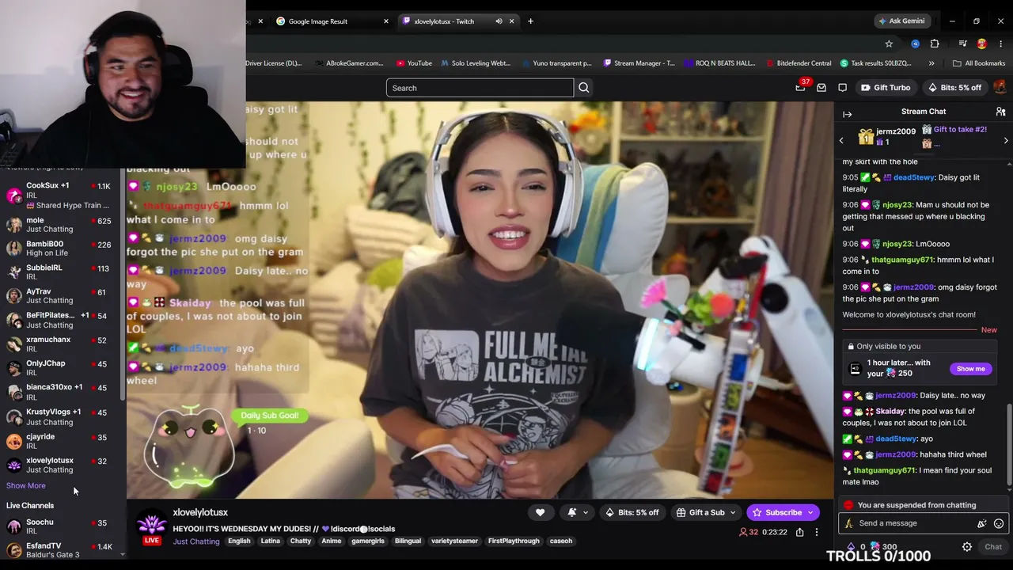Click the xlovelylotusx channel avatar

click(x=151, y=525)
